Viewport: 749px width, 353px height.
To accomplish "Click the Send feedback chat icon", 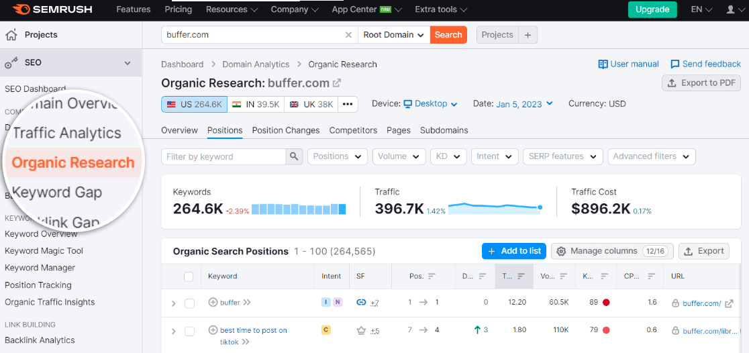I will pos(675,64).
